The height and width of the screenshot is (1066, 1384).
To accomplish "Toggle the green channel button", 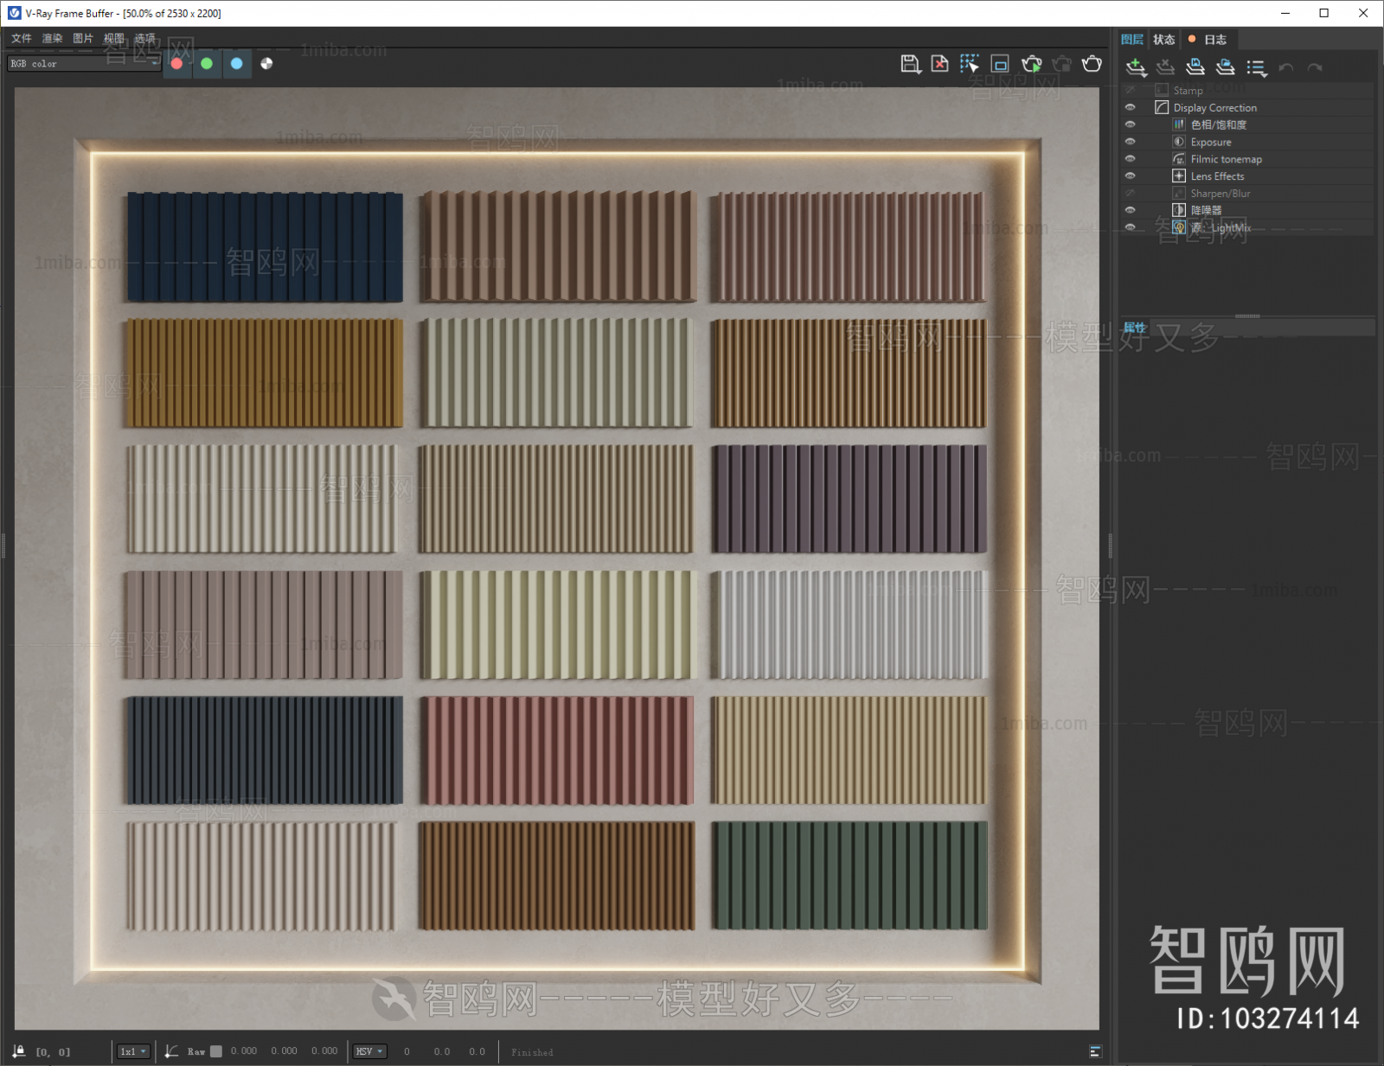I will click(207, 63).
